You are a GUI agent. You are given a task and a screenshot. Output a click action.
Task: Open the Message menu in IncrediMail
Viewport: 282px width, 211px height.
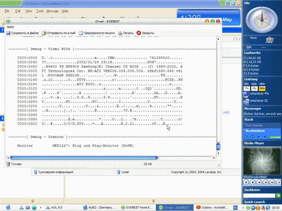53,11
